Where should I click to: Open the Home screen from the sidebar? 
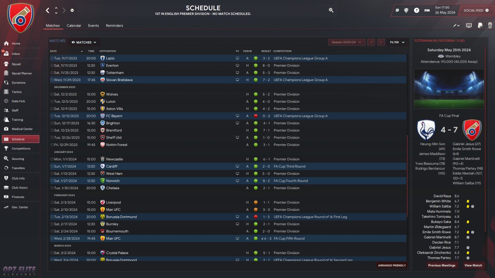[20, 44]
